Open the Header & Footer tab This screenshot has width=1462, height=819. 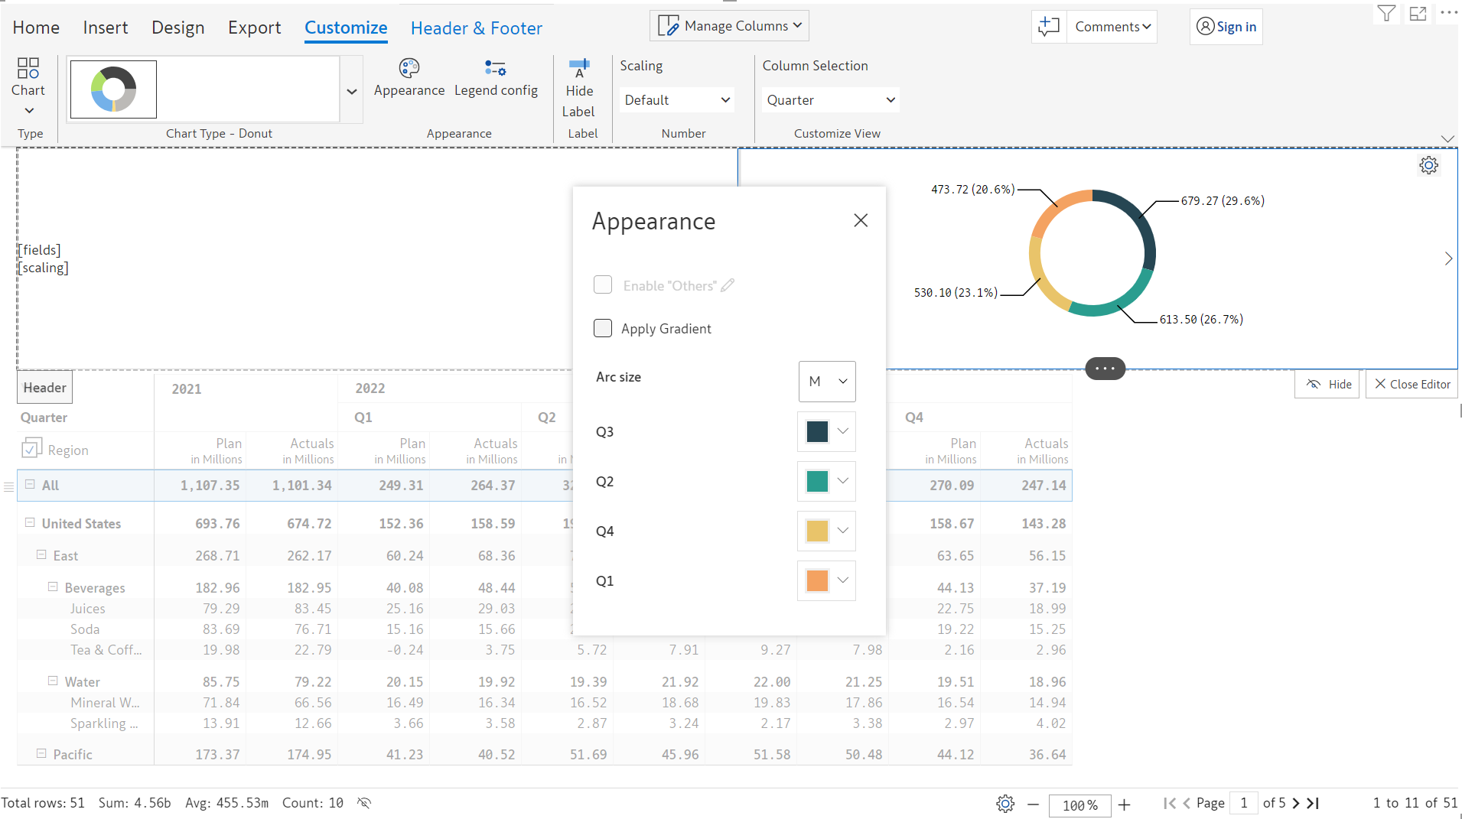coord(476,28)
